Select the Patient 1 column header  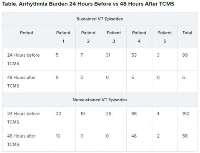(x=63, y=37)
